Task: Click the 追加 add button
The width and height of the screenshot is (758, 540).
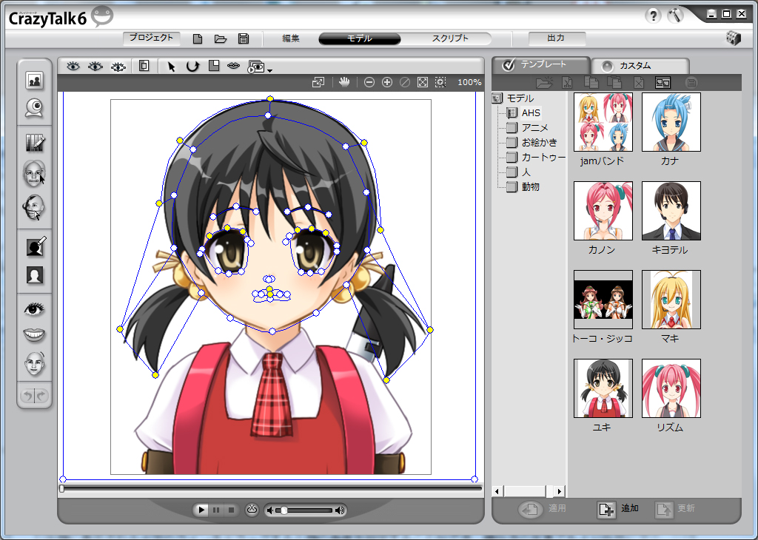Action: (618, 509)
